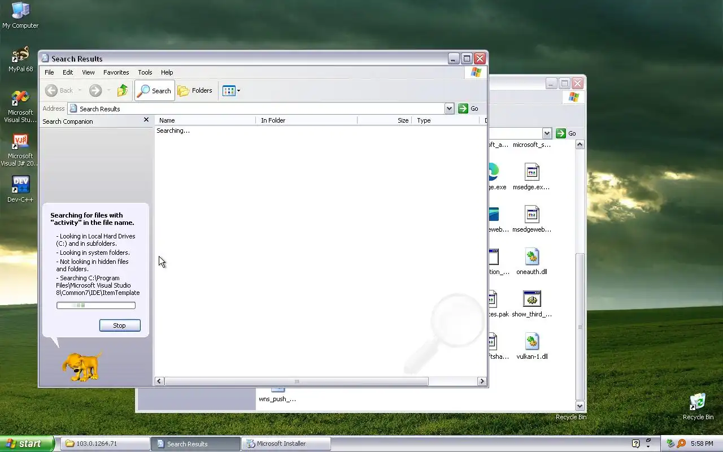Go up one folder level
The image size is (723, 452).
click(x=123, y=90)
